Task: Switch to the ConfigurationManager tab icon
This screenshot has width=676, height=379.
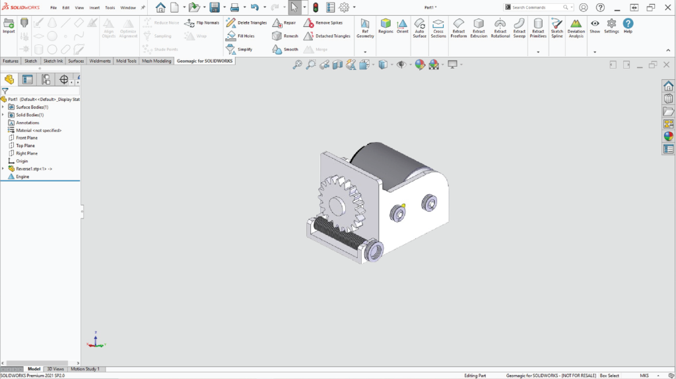Action: 46,79
